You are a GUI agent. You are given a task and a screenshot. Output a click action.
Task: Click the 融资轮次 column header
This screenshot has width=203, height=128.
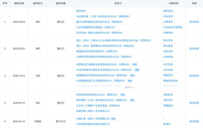[x=38, y=3]
